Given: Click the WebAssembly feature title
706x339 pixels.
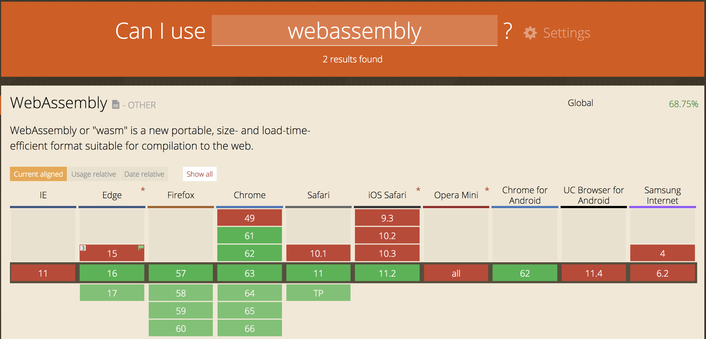Looking at the screenshot, I should click(x=58, y=103).
